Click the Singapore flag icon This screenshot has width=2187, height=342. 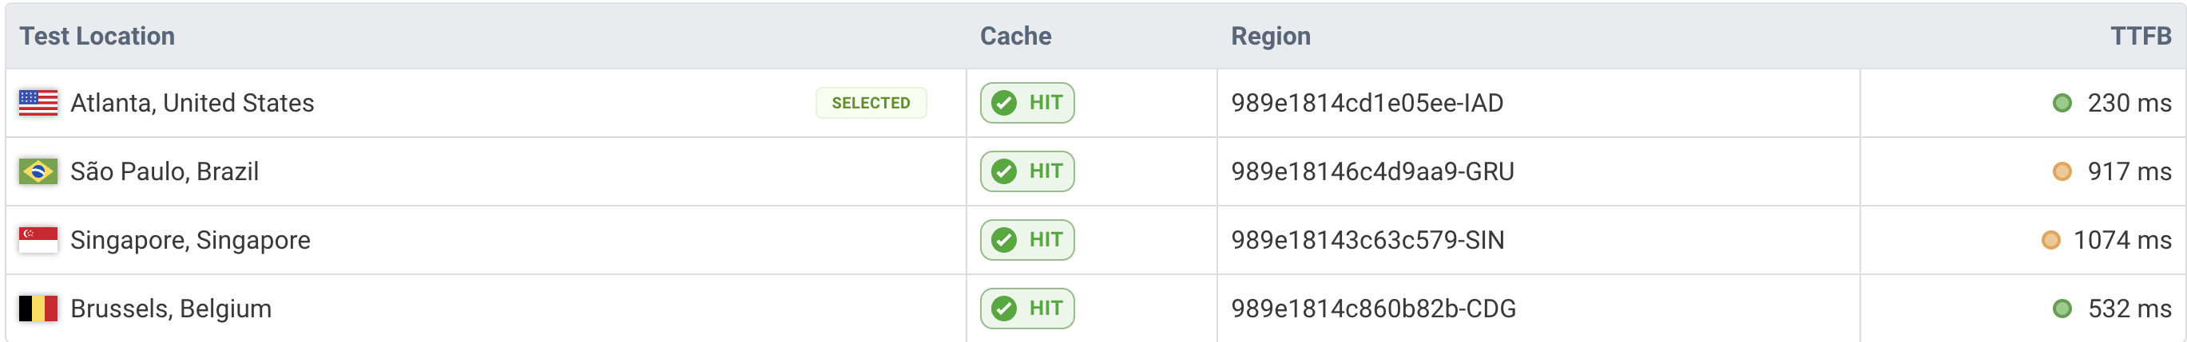pos(38,241)
